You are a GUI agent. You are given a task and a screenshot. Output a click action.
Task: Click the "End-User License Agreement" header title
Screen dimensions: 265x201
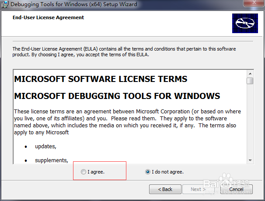(49, 17)
